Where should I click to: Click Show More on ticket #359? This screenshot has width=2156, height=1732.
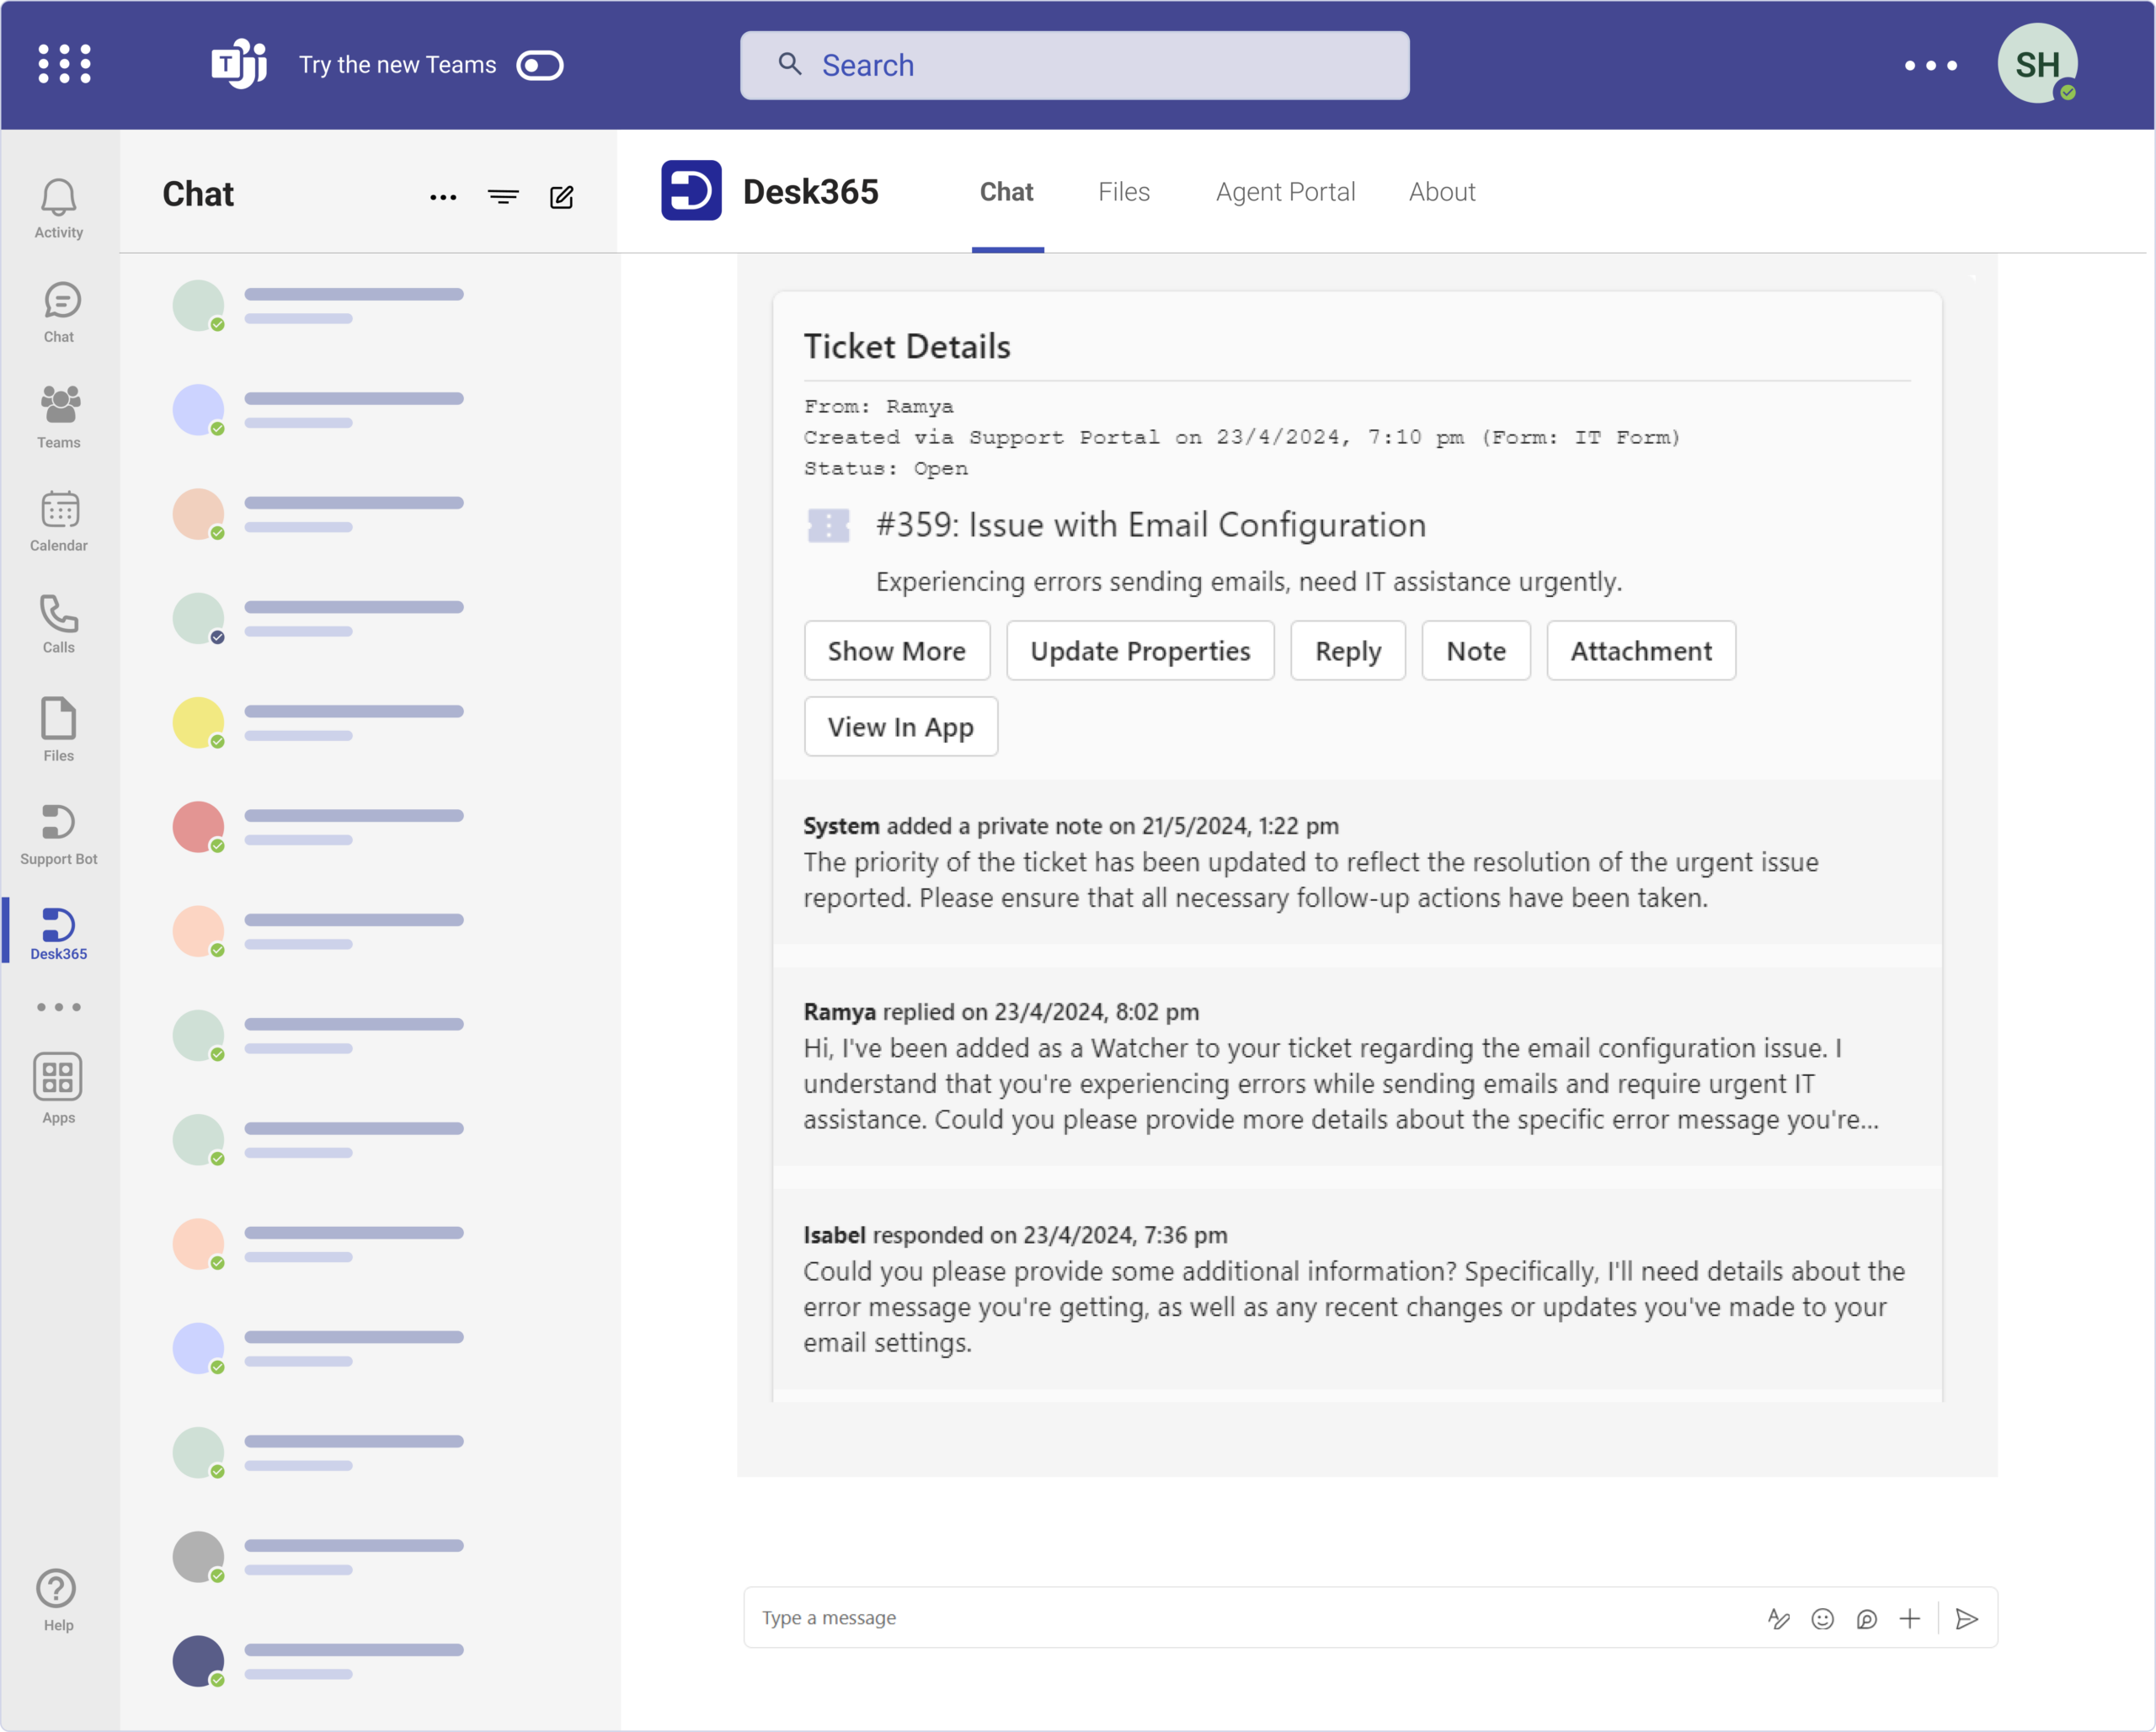tap(896, 650)
